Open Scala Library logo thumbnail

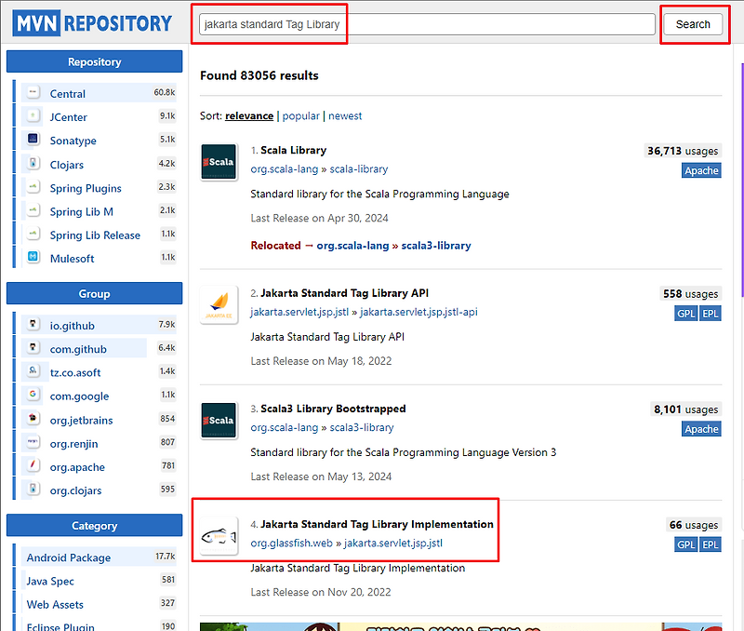pyautogui.click(x=219, y=162)
